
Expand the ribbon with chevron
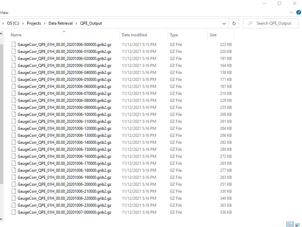291,13
